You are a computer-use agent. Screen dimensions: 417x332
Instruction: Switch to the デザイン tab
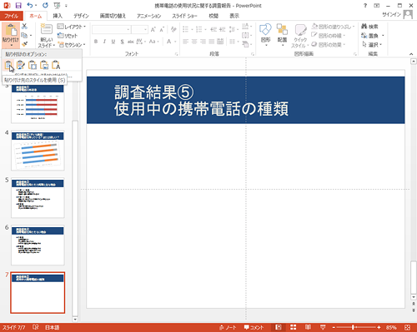pyautogui.click(x=81, y=16)
